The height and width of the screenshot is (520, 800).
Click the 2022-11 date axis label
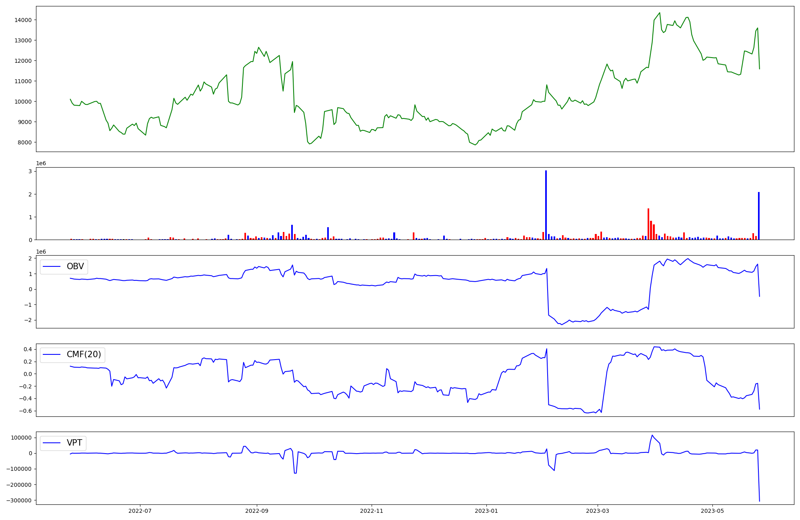click(372, 511)
